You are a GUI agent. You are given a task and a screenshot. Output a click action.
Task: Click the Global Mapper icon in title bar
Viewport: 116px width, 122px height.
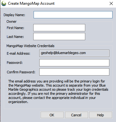point(4,3)
